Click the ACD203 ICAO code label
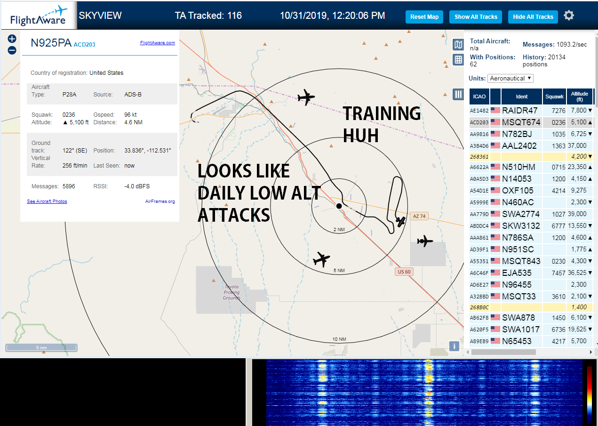Viewport: 598px width, 426px height. (x=85, y=45)
